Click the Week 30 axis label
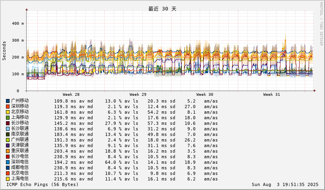Viewport: 325px width, 190px height. click(x=205, y=95)
